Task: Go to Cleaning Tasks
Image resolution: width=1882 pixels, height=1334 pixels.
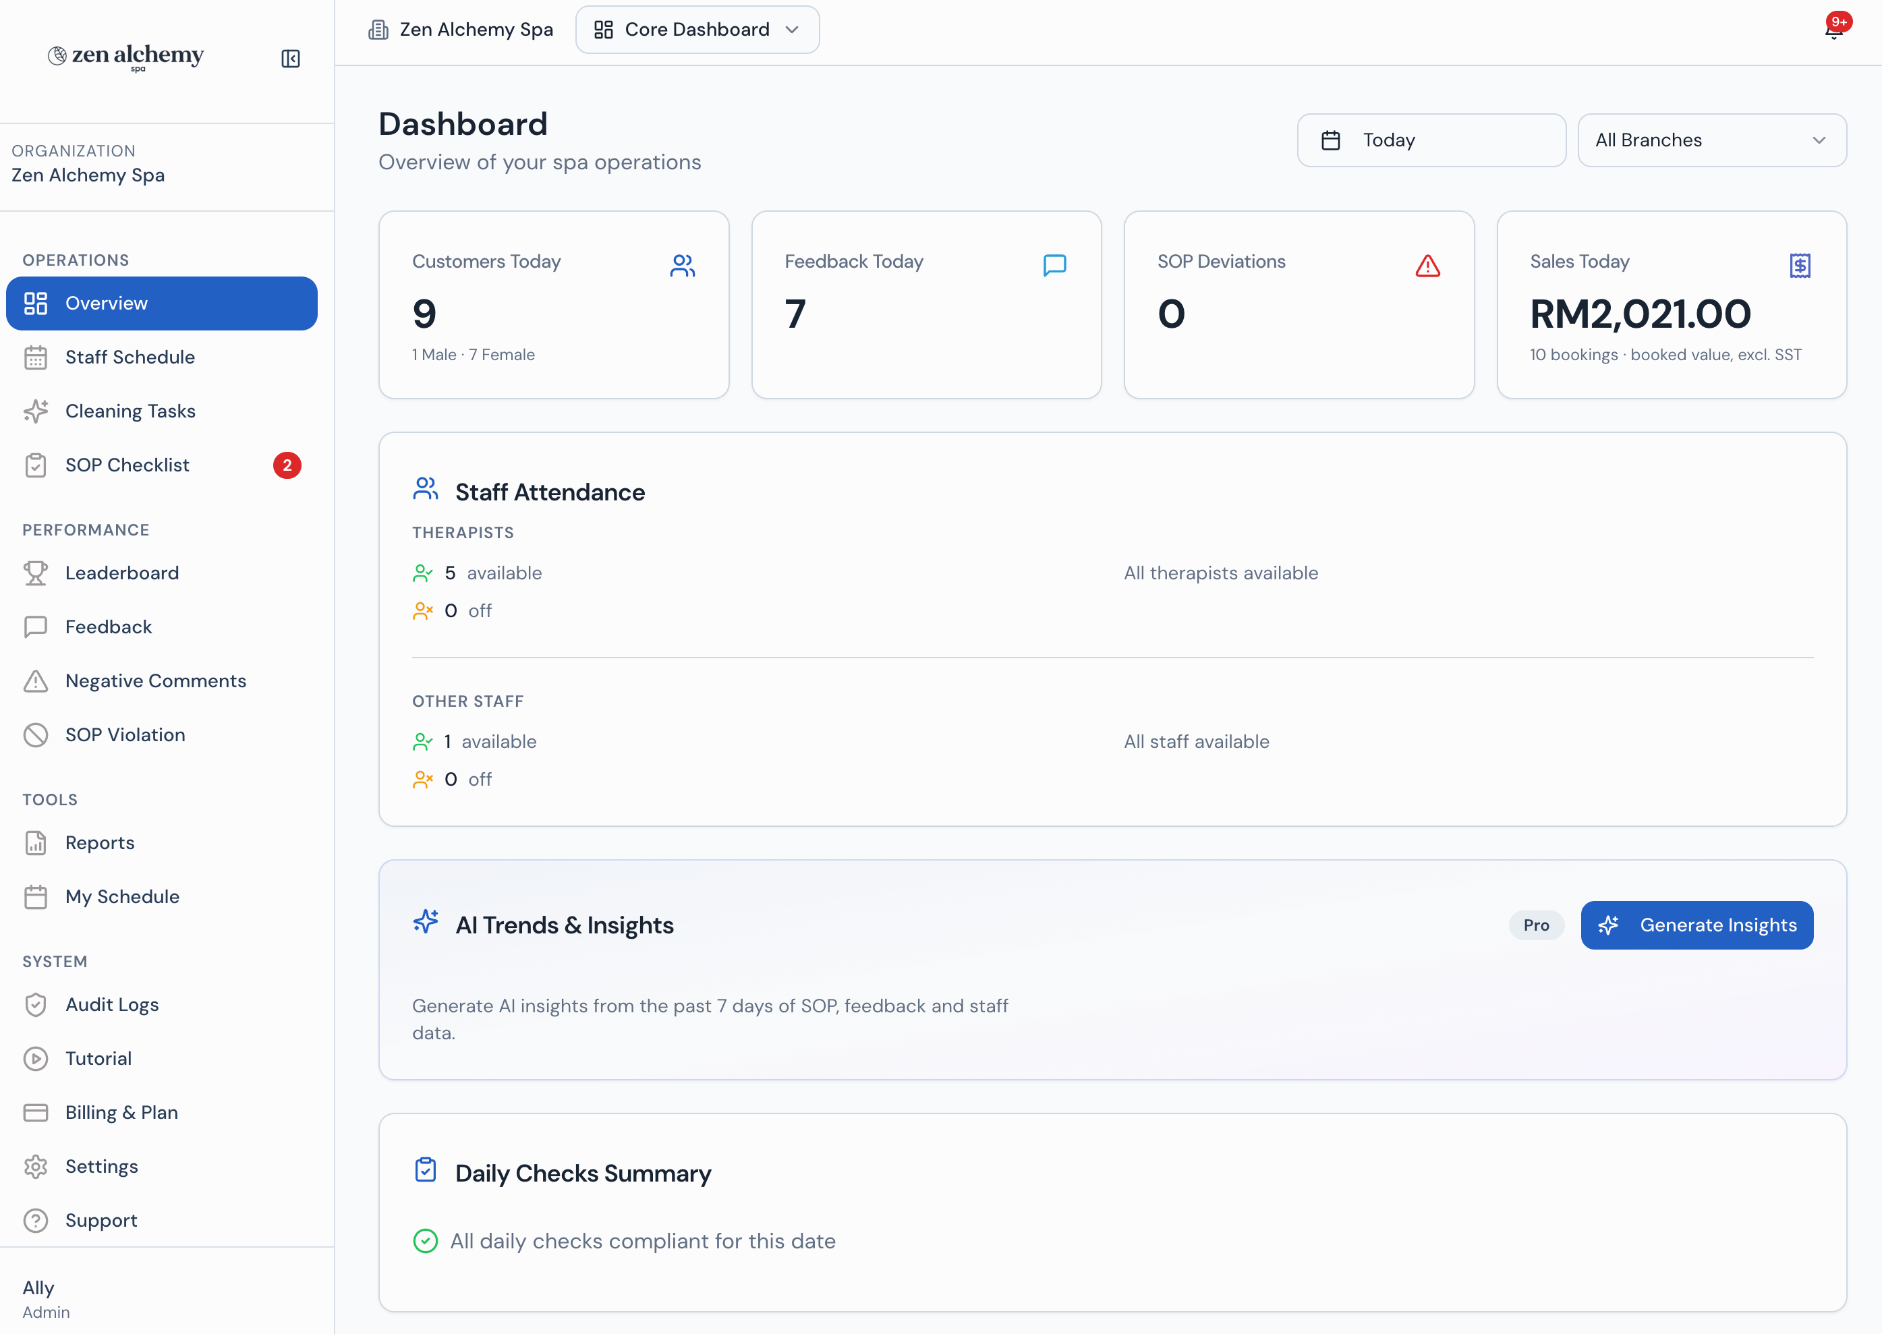Action: 162,411
